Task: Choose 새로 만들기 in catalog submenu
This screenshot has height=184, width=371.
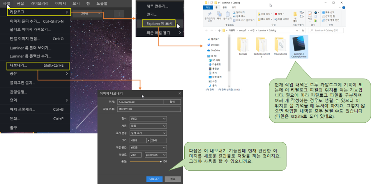Action: click(x=160, y=7)
